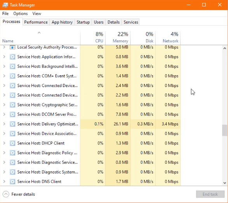This screenshot has height=203, width=228.
Task: Expand Service Host: DCOM Server Pro... row
Action: (x=4, y=115)
